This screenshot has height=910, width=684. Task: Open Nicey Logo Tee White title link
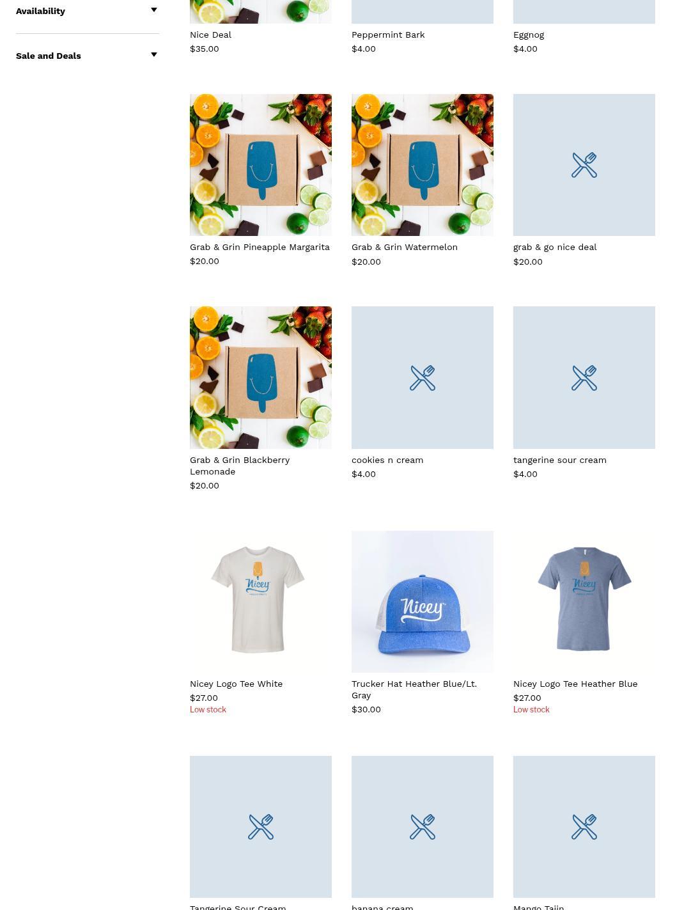pos(236,684)
